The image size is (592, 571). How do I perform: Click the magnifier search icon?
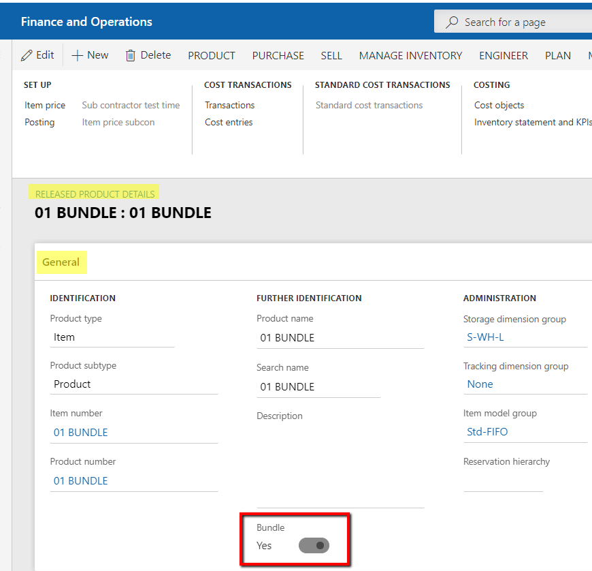pyautogui.click(x=452, y=22)
